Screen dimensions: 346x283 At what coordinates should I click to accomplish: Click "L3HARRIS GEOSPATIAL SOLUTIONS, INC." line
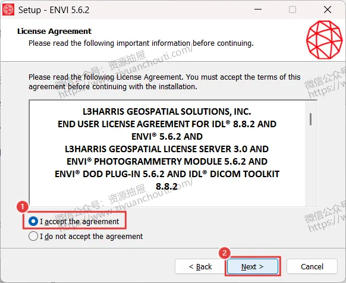click(167, 112)
